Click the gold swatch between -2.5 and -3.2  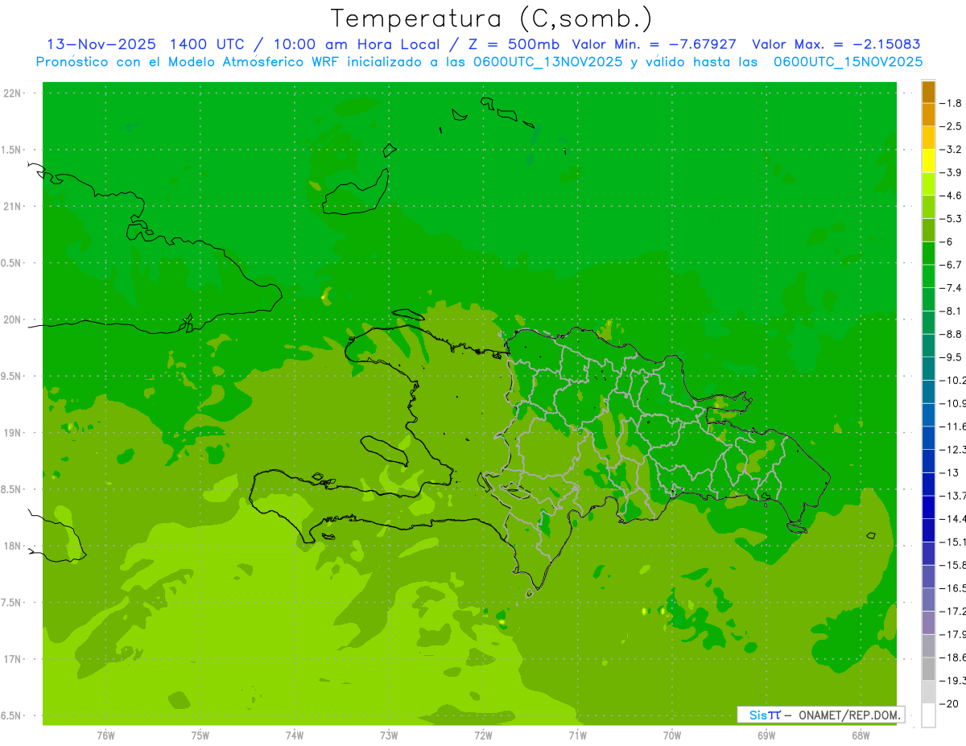coord(928,138)
